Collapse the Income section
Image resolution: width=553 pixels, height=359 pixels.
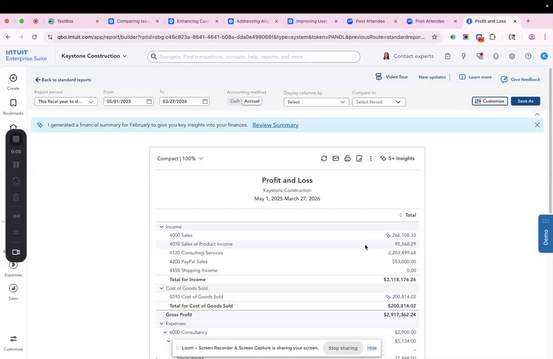161,227
